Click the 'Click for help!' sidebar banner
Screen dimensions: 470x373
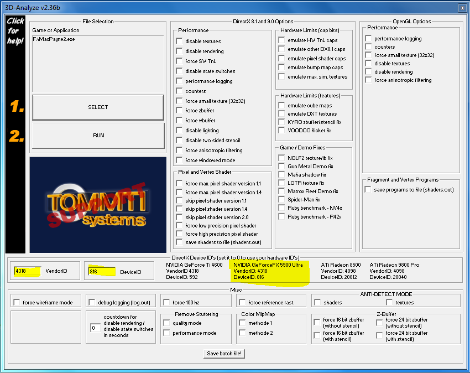coord(15,134)
